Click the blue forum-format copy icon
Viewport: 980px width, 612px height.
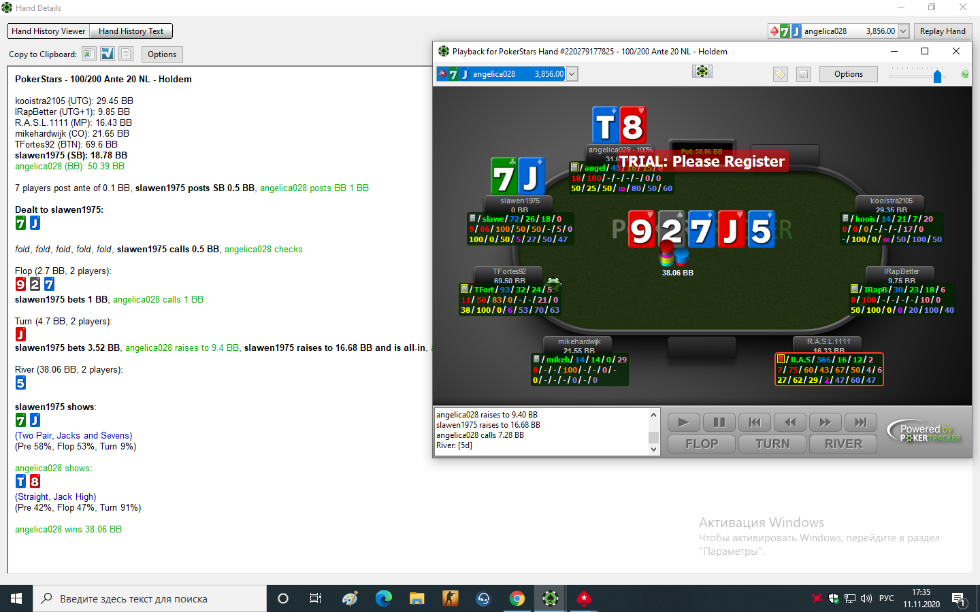click(x=108, y=54)
